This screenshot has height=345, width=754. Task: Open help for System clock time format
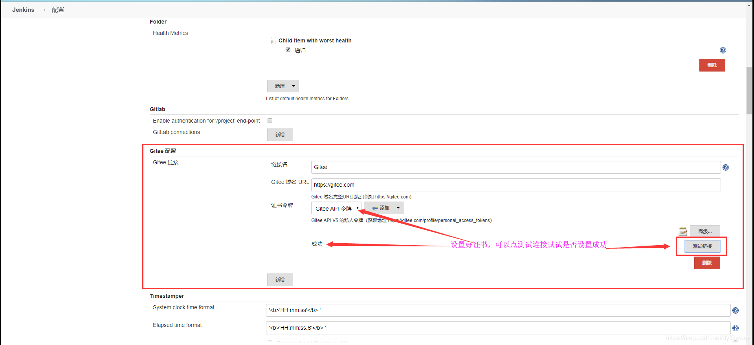click(735, 310)
